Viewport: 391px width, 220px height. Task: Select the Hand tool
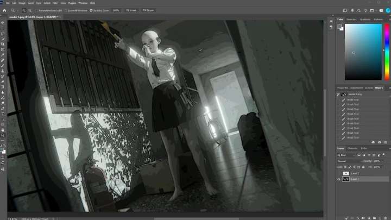coord(3,130)
